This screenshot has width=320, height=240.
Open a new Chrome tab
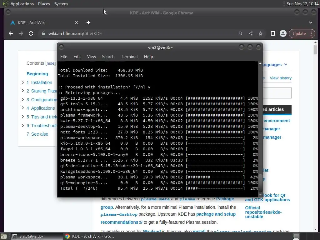(x=88, y=22)
